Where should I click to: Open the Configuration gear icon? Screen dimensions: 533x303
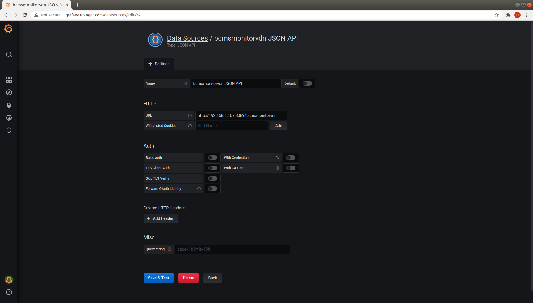click(x=9, y=118)
